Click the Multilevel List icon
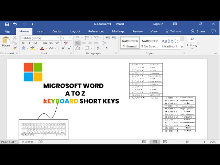 [x=96, y=38]
